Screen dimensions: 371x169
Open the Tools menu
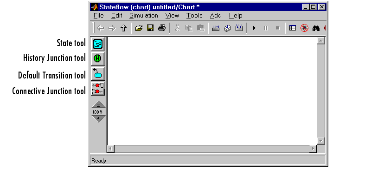194,16
